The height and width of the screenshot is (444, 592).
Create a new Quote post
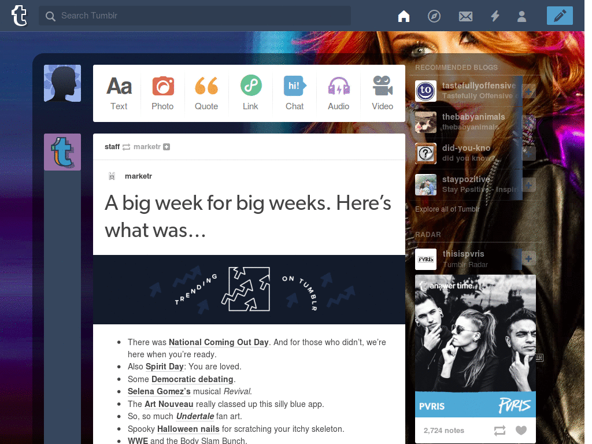coord(206,93)
